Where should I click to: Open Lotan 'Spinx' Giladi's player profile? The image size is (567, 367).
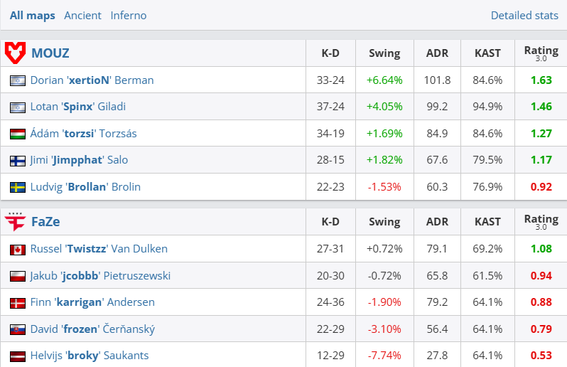click(x=77, y=107)
